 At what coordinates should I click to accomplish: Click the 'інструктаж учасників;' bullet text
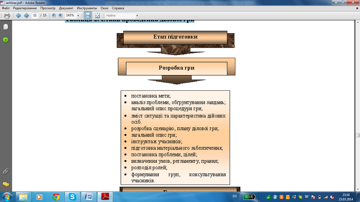click(x=157, y=142)
